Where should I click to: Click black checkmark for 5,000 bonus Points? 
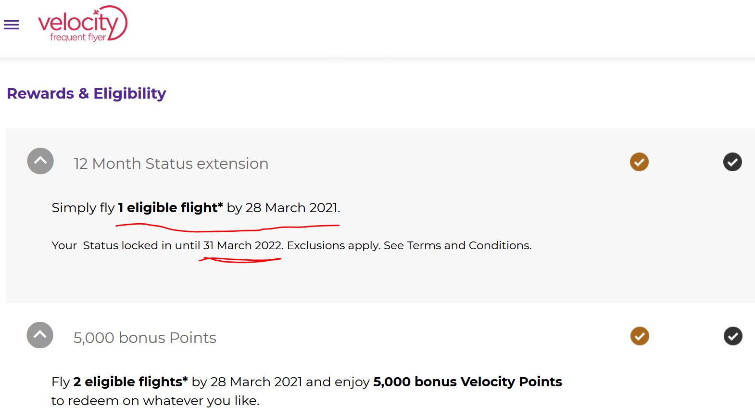click(733, 336)
